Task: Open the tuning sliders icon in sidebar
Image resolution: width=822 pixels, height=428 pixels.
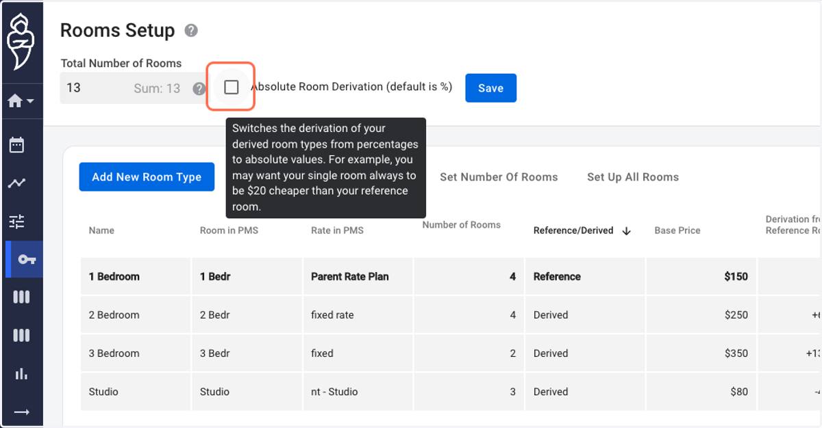Action: [16, 221]
